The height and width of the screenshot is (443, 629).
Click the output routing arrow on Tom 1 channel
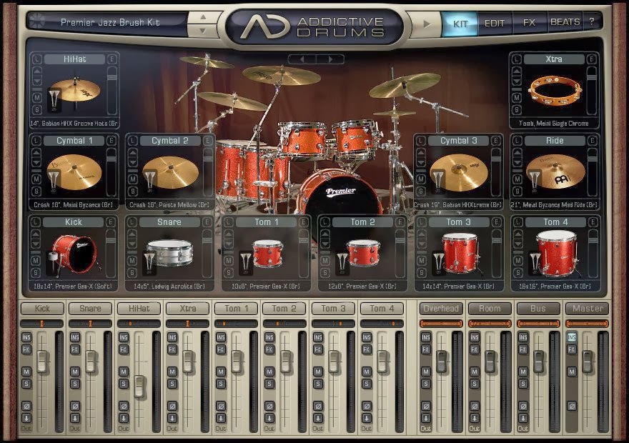click(221, 417)
